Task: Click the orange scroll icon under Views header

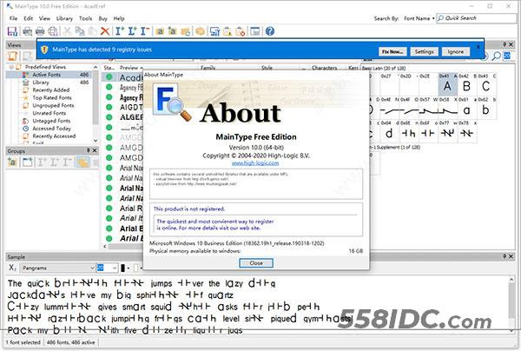Action: pyautogui.click(x=13, y=56)
